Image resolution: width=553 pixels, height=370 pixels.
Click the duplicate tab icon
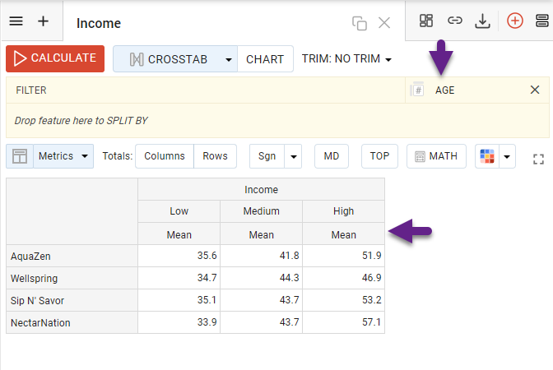359,23
